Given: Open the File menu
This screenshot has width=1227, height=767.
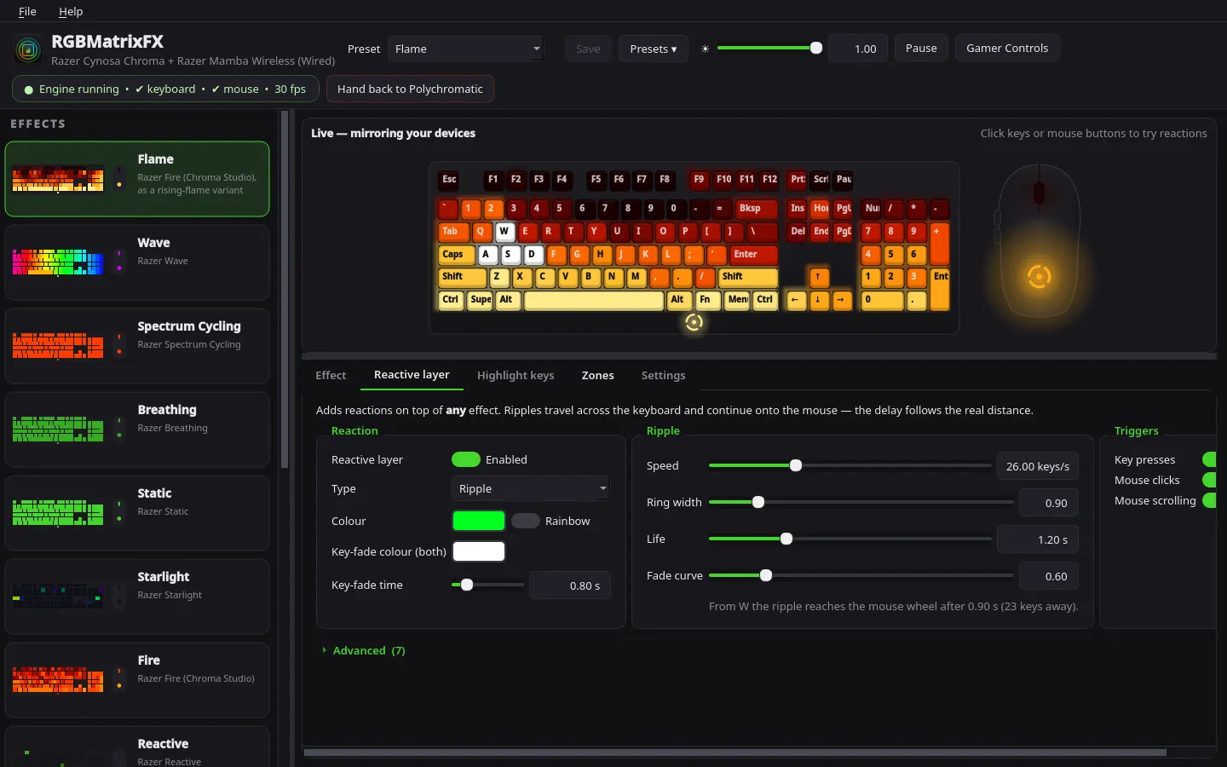Looking at the screenshot, I should tap(27, 11).
